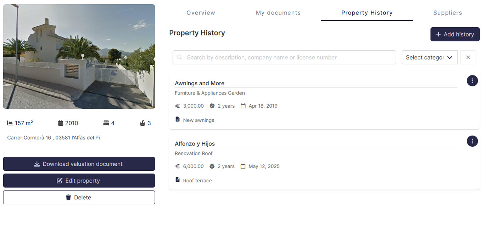Click the New awnings document icon
The image size is (486, 250).
(x=178, y=120)
